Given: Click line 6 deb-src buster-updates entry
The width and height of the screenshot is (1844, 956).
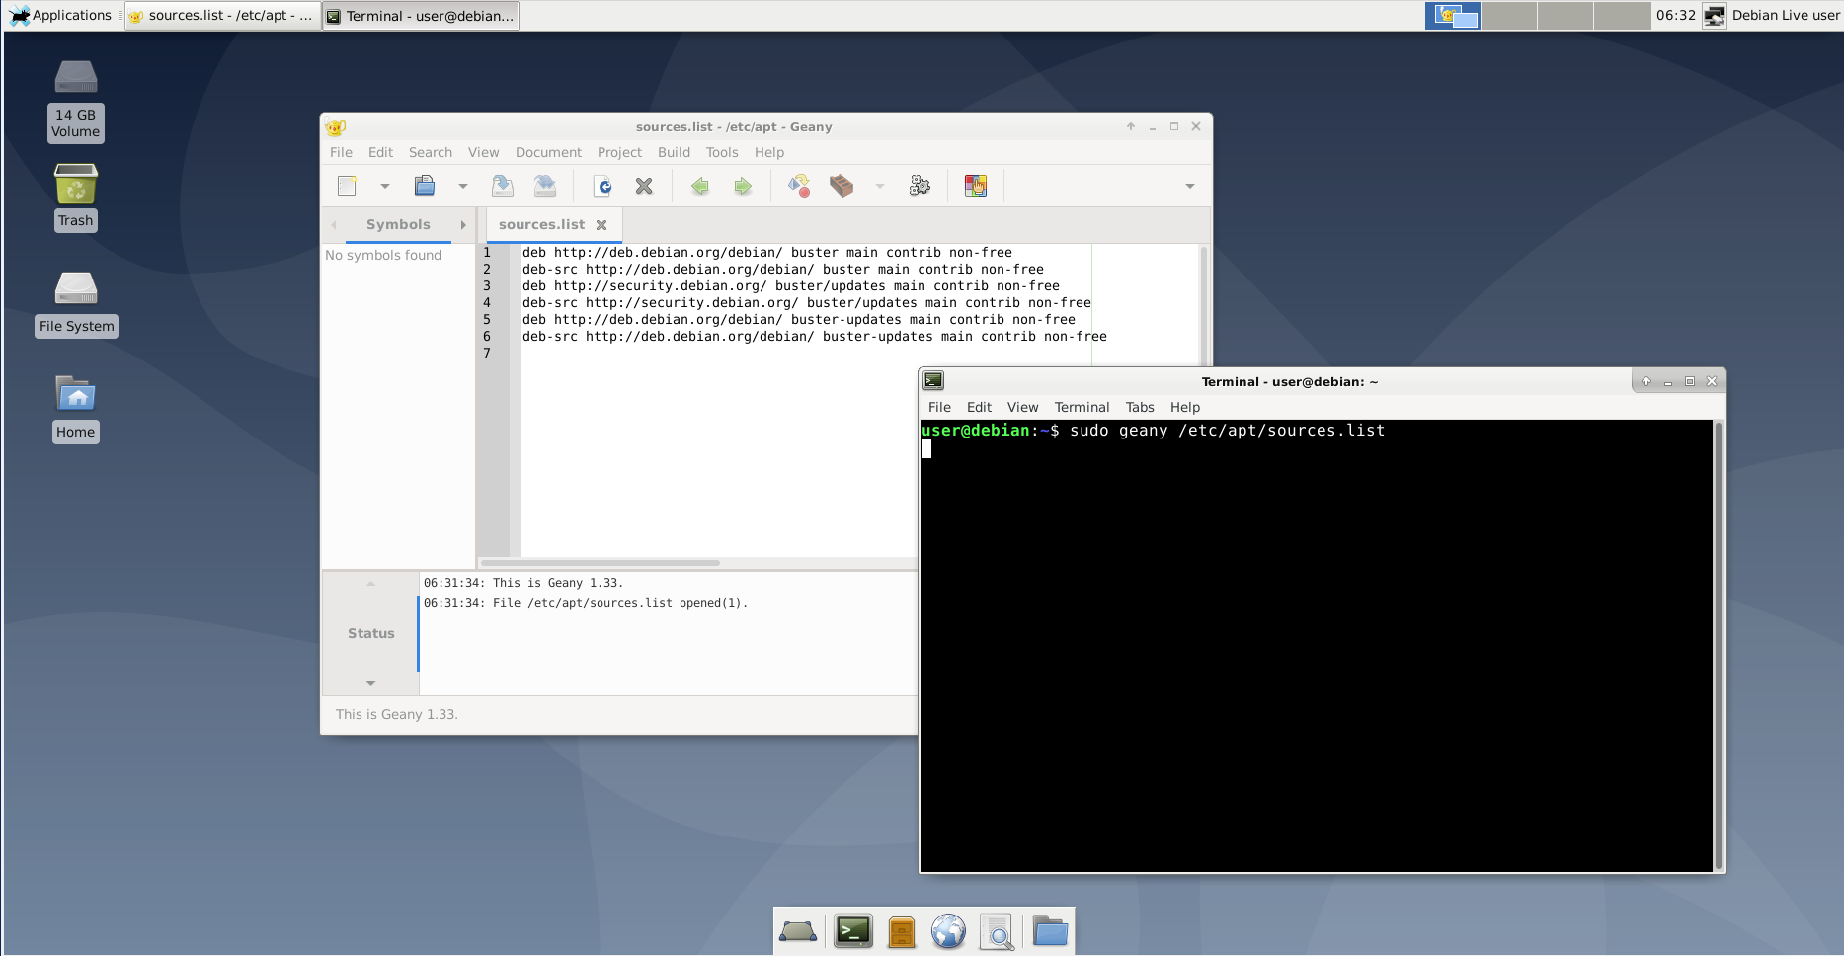Looking at the screenshot, I should 815,337.
